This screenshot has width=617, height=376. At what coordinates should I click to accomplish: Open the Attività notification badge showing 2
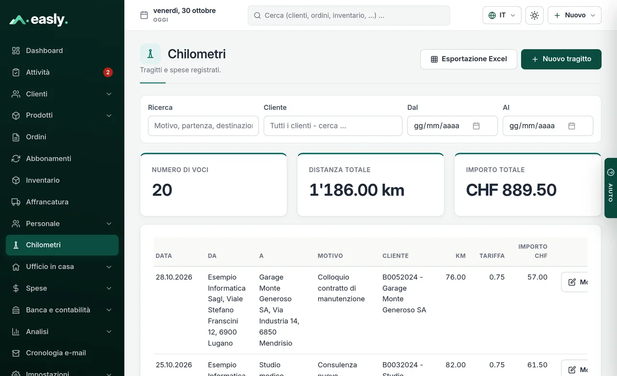108,72
